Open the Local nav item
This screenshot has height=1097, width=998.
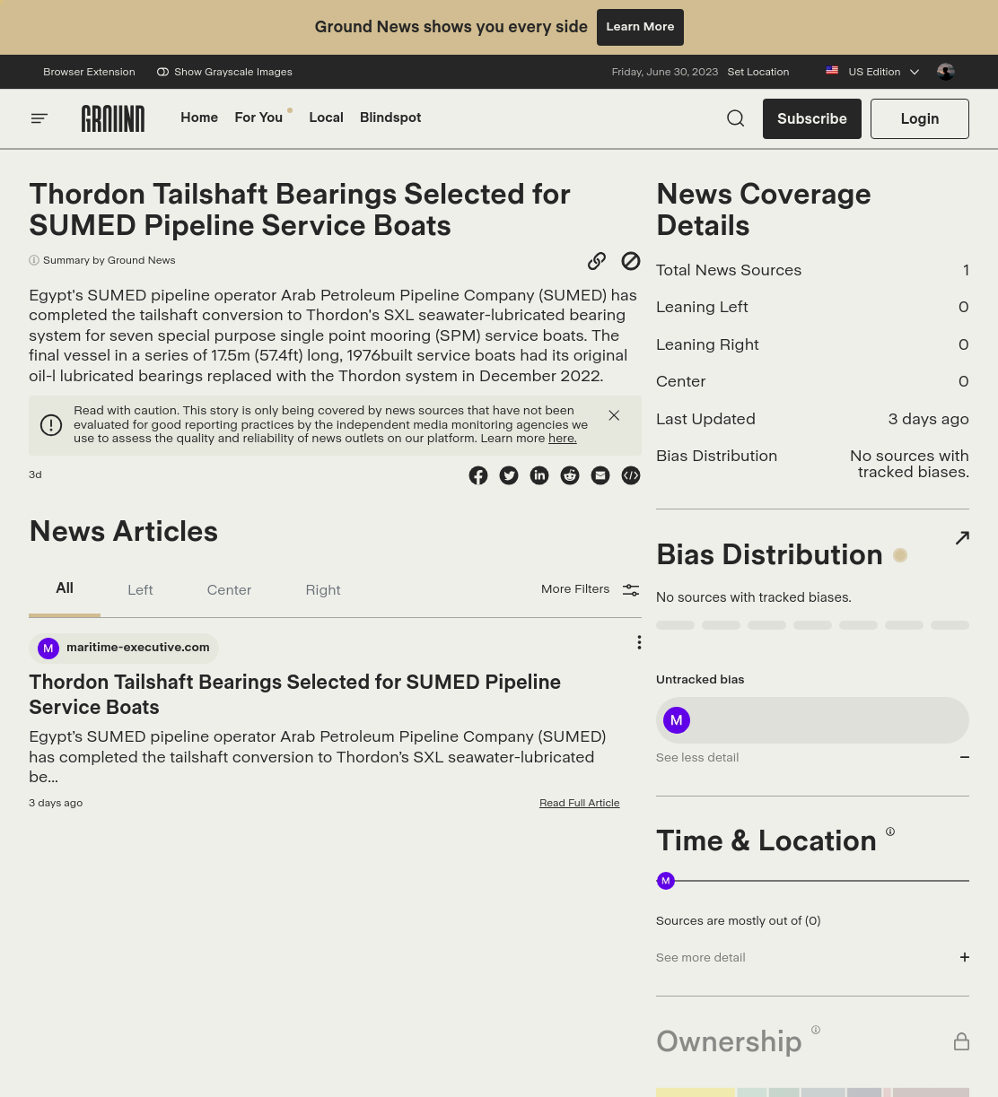click(x=326, y=118)
